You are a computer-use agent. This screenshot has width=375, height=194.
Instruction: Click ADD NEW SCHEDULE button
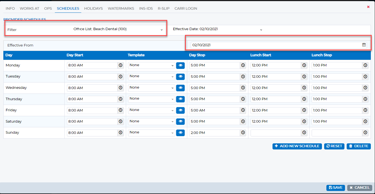[x=297, y=146]
